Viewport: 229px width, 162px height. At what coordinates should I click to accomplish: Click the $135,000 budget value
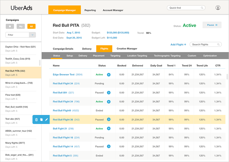tap(118, 33)
